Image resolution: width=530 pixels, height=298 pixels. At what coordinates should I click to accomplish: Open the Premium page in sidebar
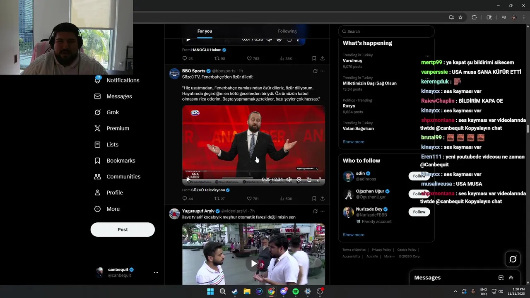pos(112,128)
